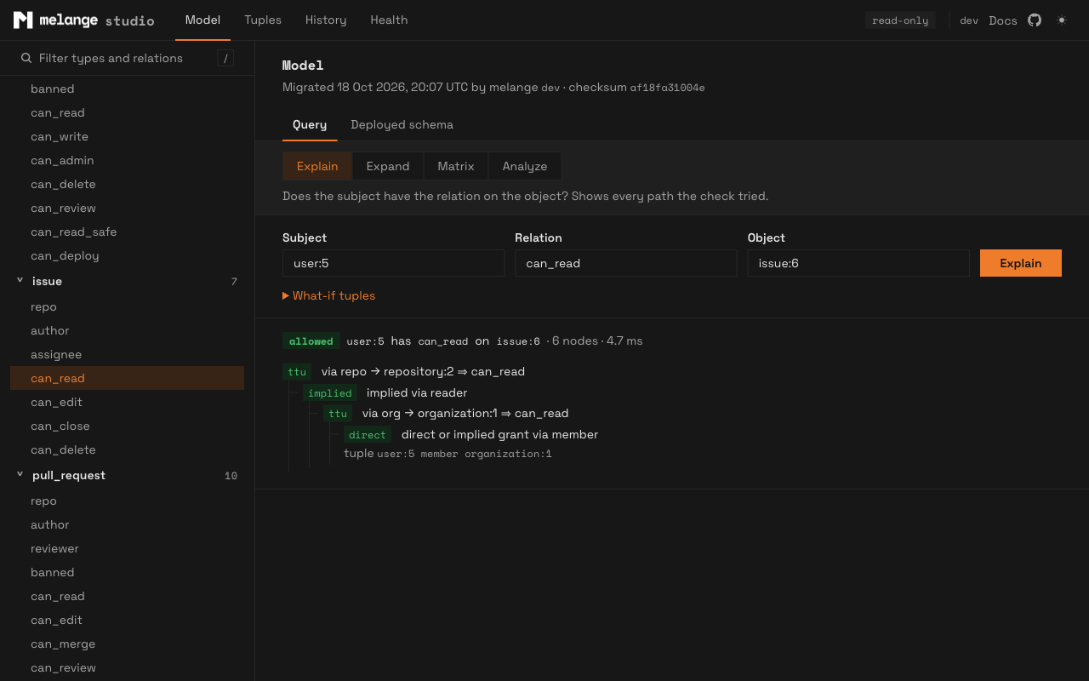
Task: Click the Relation input with can_read
Action: [x=625, y=263]
